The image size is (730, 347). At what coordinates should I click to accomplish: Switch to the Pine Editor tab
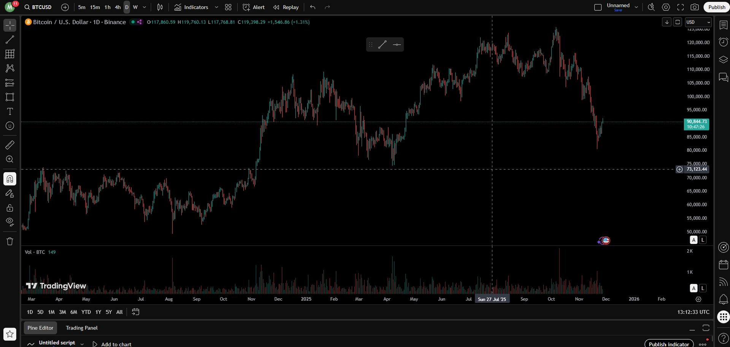40,328
